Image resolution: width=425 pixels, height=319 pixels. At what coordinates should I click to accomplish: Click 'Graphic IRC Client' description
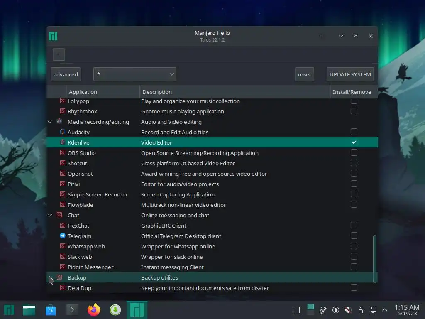(164, 226)
